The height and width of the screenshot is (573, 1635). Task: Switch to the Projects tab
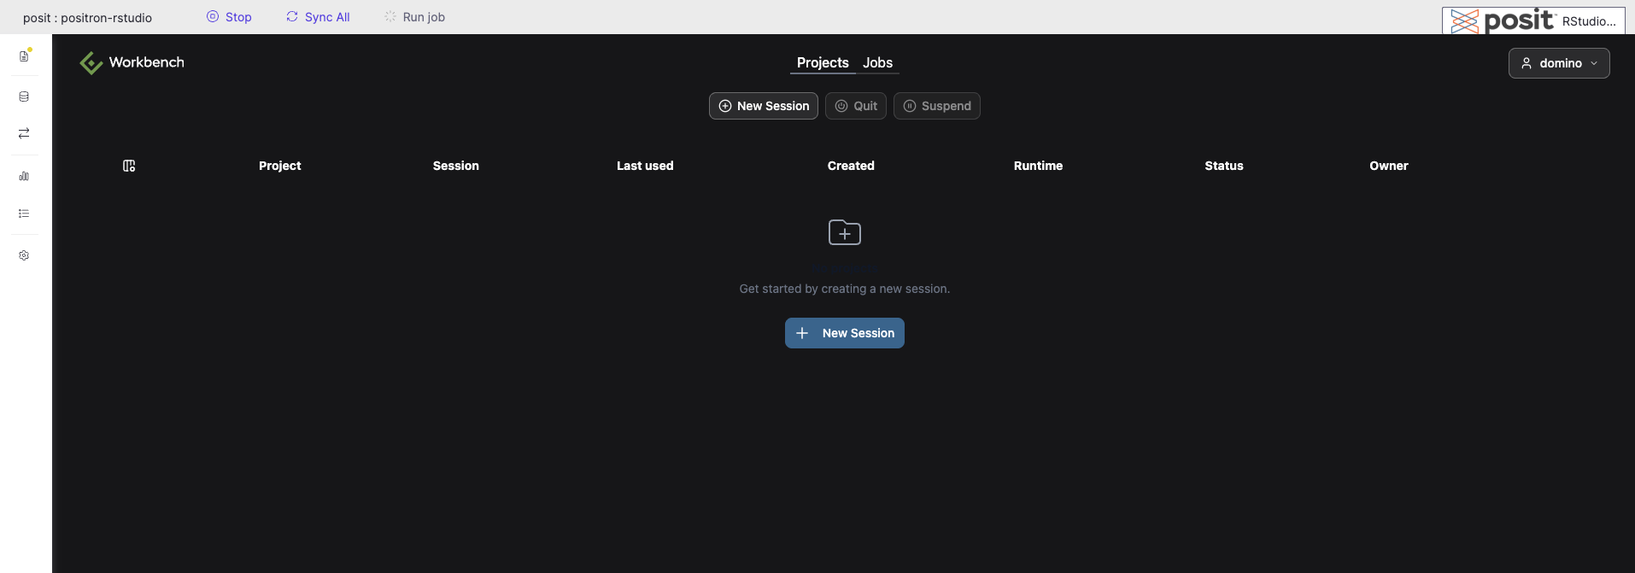click(823, 62)
